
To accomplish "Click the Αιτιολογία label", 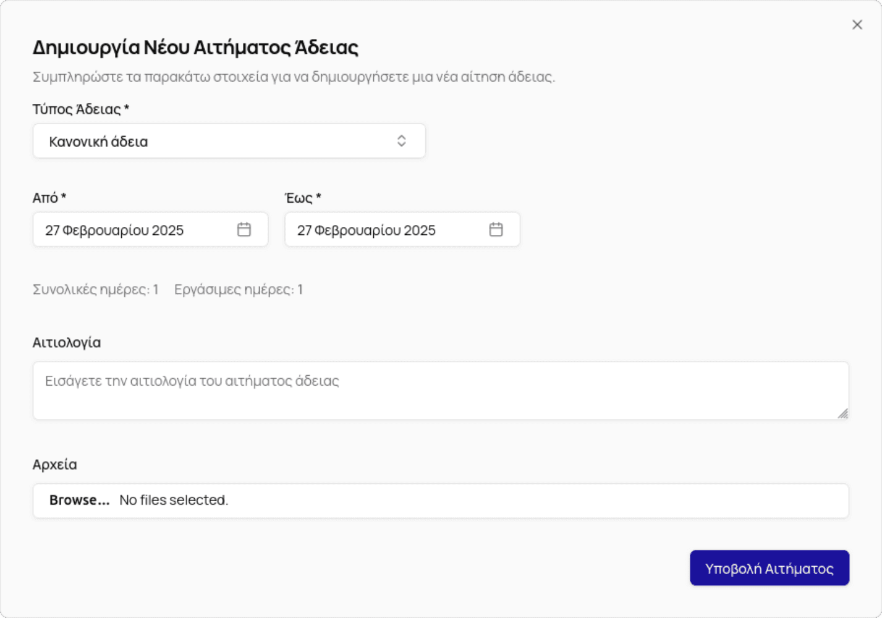I will (67, 342).
